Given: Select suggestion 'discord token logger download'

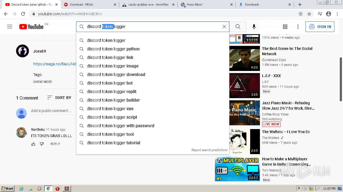Looking at the screenshot, I should click(x=153, y=74).
